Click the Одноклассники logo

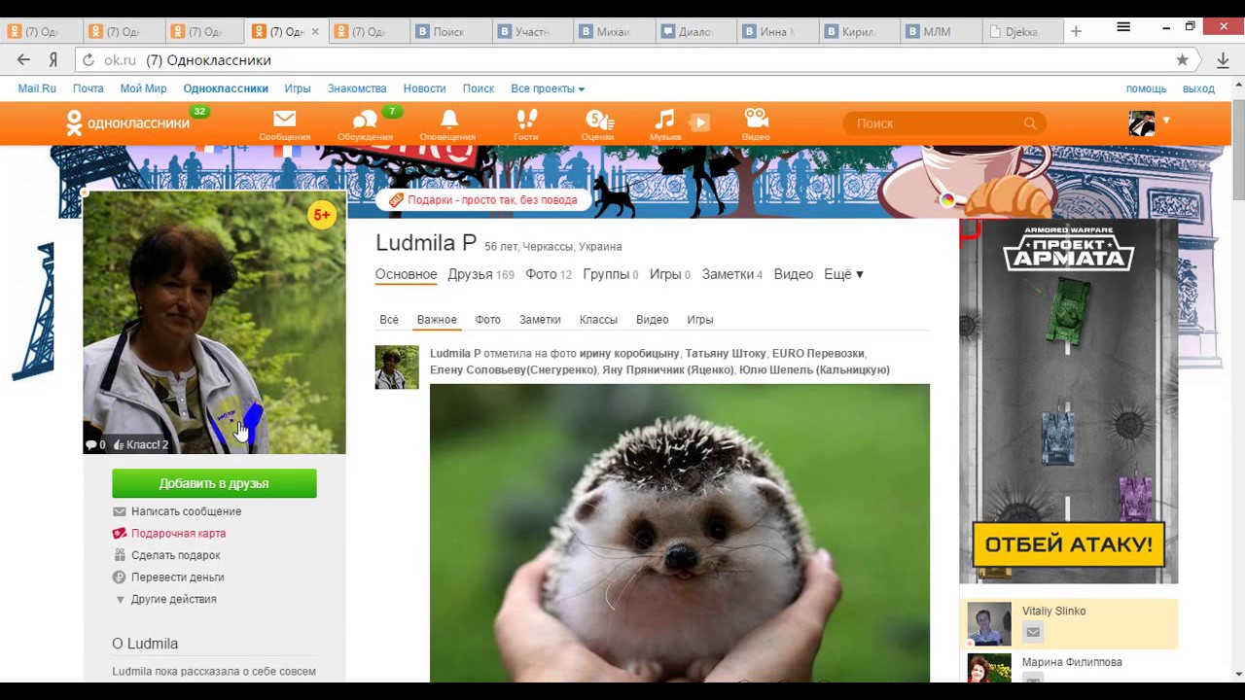pyautogui.click(x=127, y=123)
